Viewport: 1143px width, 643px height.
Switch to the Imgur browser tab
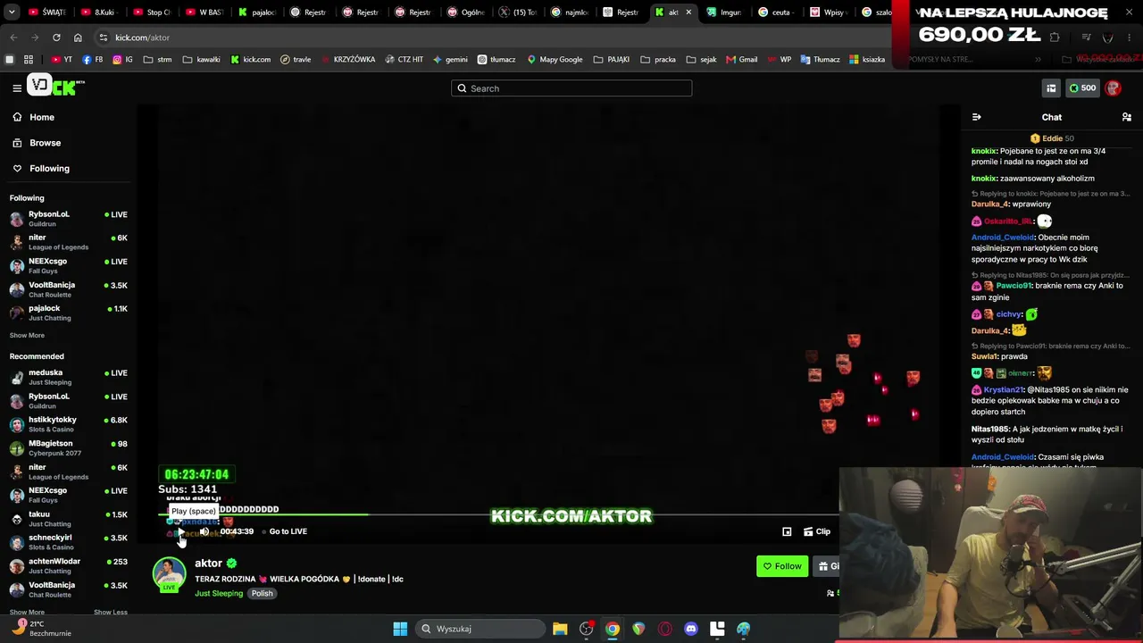[723, 13]
